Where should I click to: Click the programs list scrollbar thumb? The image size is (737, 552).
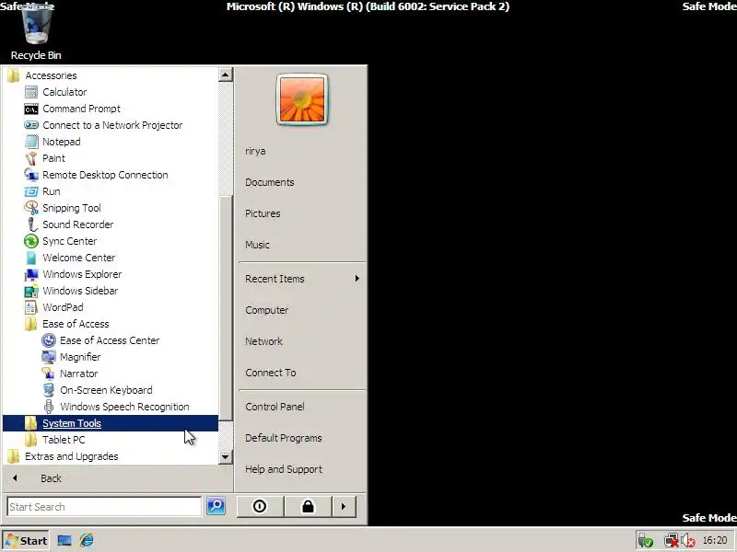tap(226, 308)
